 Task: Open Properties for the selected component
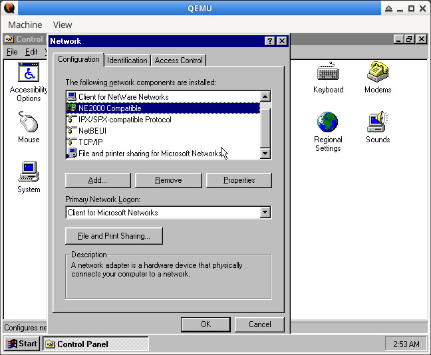[x=239, y=180]
